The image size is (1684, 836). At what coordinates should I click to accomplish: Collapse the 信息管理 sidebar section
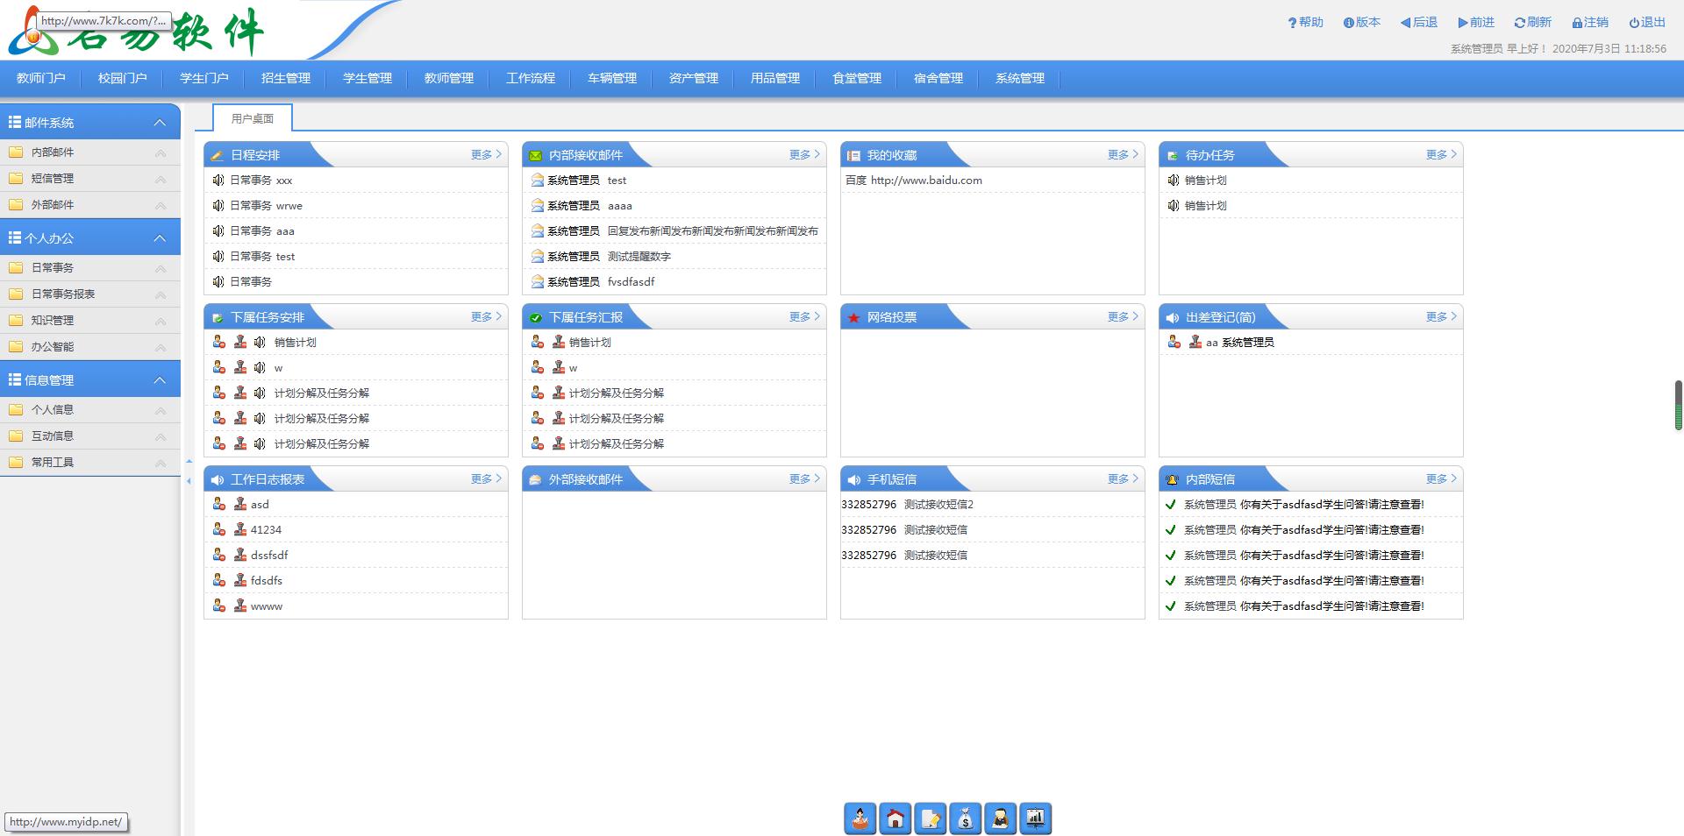click(x=160, y=380)
